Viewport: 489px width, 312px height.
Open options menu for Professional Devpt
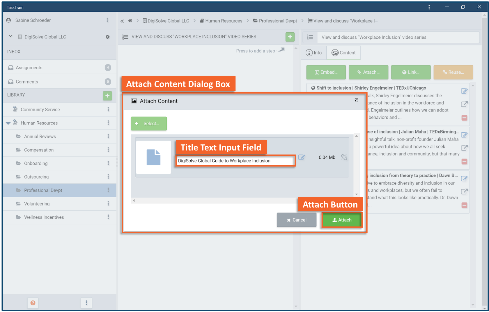click(108, 190)
